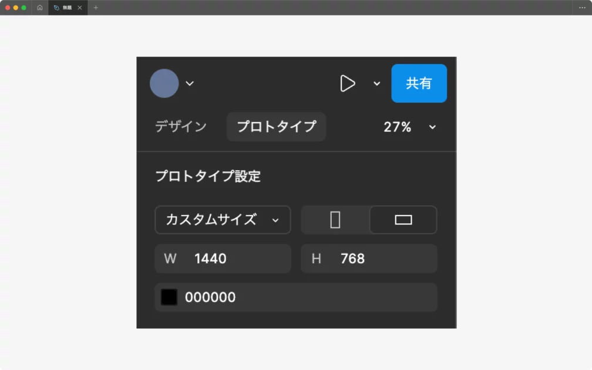Click the home icon in the tab bar
The width and height of the screenshot is (592, 370).
[x=40, y=8]
